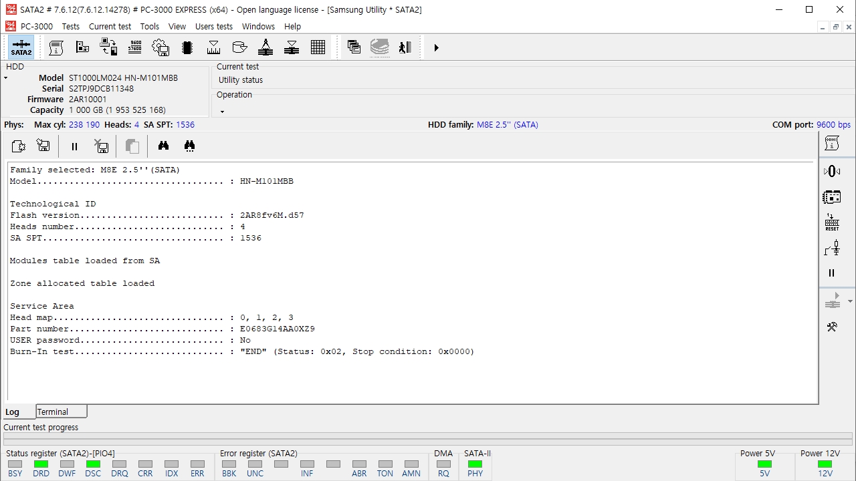
Task: Open the Help menu
Action: click(292, 27)
